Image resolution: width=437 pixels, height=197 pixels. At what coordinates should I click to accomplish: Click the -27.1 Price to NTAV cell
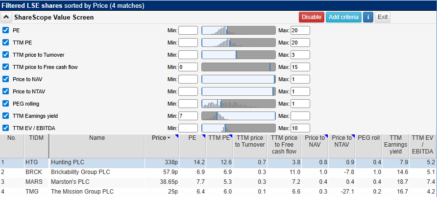(341, 192)
